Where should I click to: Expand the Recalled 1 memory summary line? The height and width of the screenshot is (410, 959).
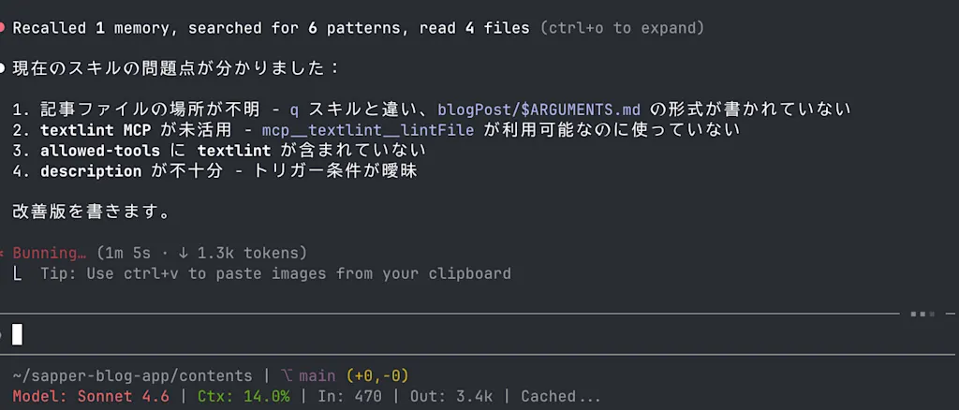pos(271,28)
